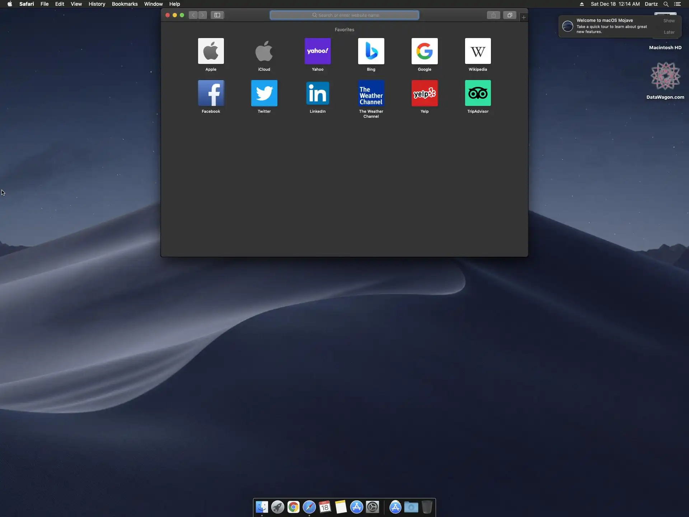Open the History menu
Image resolution: width=689 pixels, height=517 pixels.
pos(97,4)
